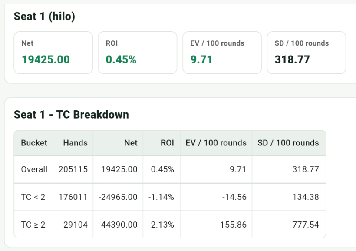Select the TC ≥ 2 bucket row
This screenshot has width=356, height=251.
click(170, 225)
